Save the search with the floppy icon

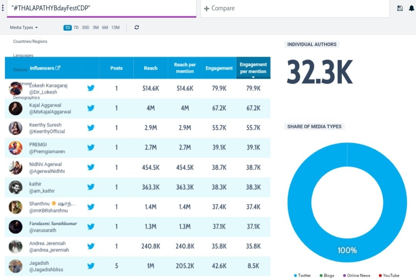click(400, 8)
